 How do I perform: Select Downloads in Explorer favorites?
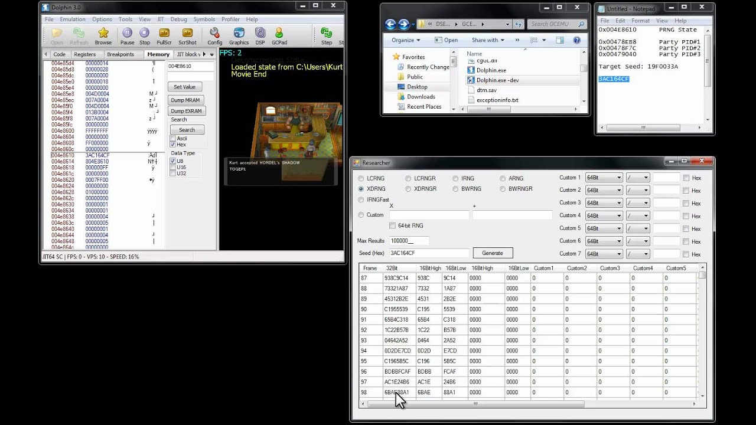[x=421, y=97]
